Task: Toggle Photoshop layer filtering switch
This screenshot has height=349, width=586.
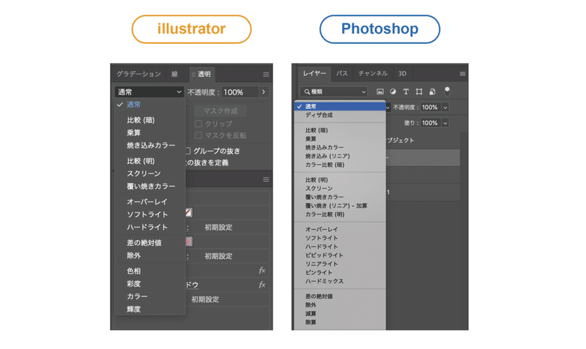Action: (x=447, y=91)
